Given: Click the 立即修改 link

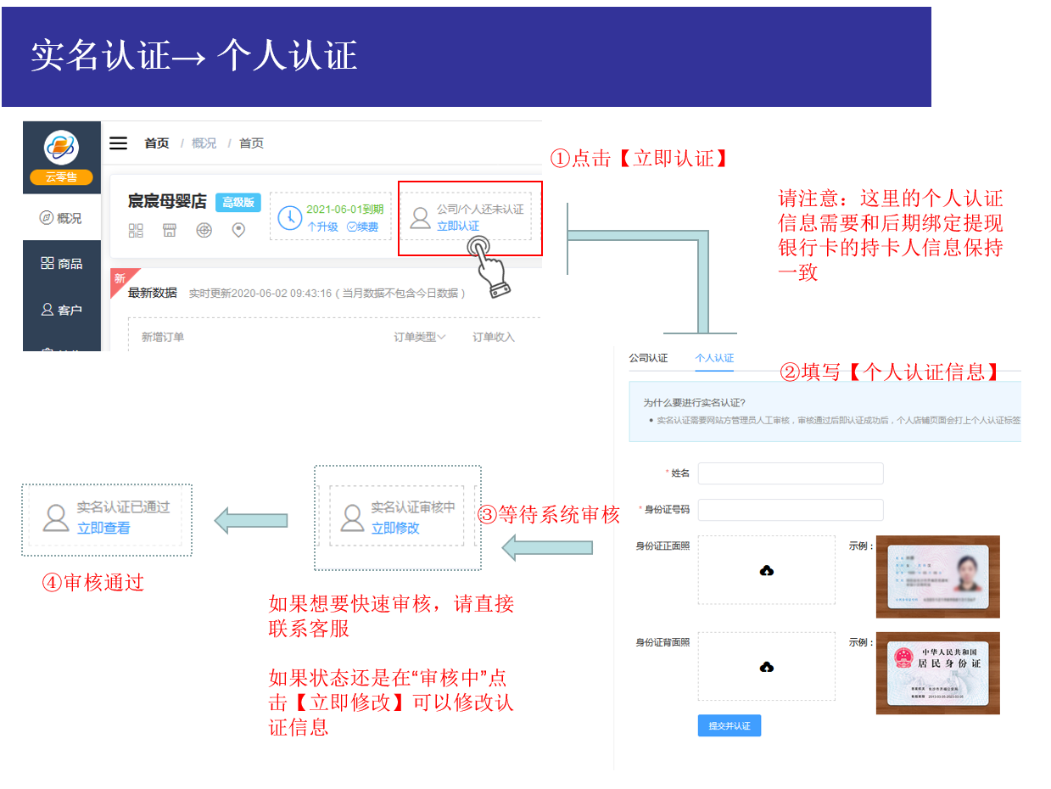Looking at the screenshot, I should tap(395, 528).
